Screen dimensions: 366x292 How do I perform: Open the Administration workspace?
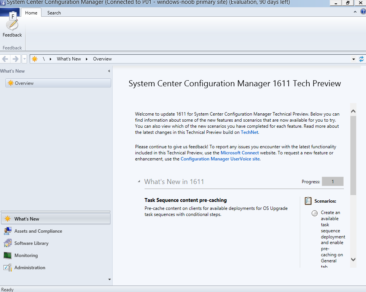56,268
